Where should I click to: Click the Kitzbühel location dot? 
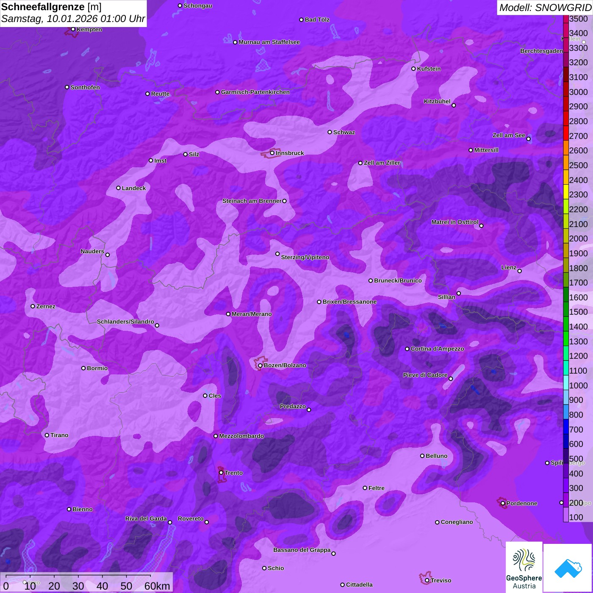[454, 105]
